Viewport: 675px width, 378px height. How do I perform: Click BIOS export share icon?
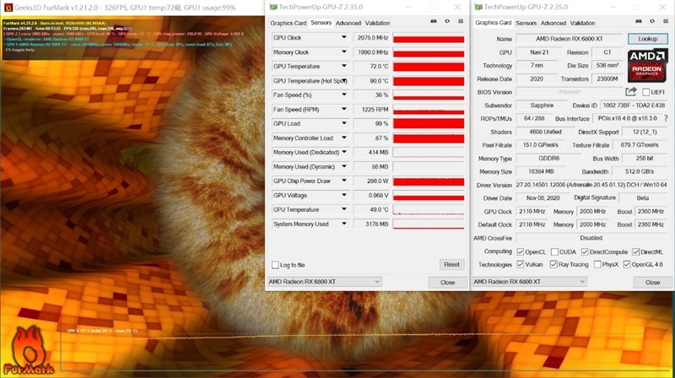pyautogui.click(x=630, y=91)
